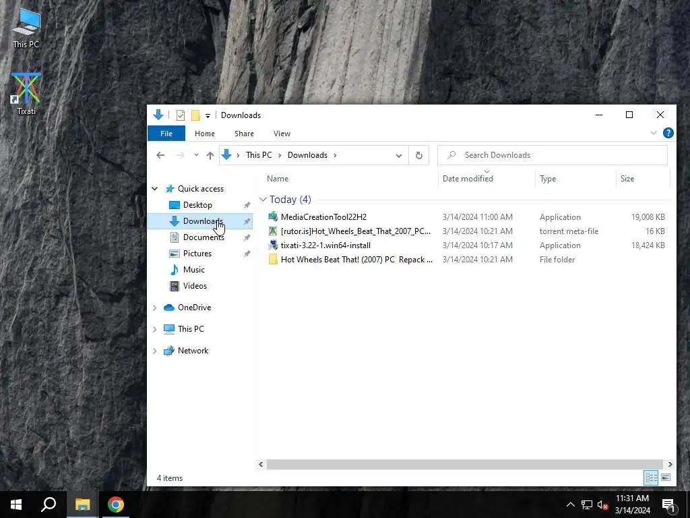
Task: Click File Explorer in the taskbar
Action: [82, 505]
